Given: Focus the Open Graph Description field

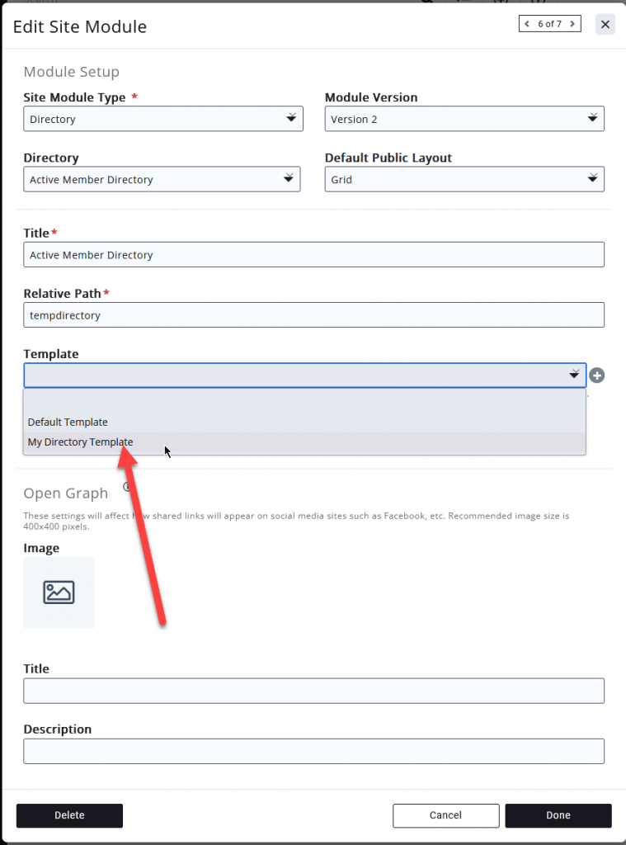Looking at the screenshot, I should [313, 751].
